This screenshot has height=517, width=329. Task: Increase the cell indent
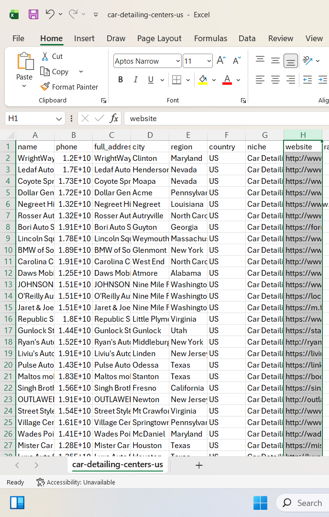322,80
